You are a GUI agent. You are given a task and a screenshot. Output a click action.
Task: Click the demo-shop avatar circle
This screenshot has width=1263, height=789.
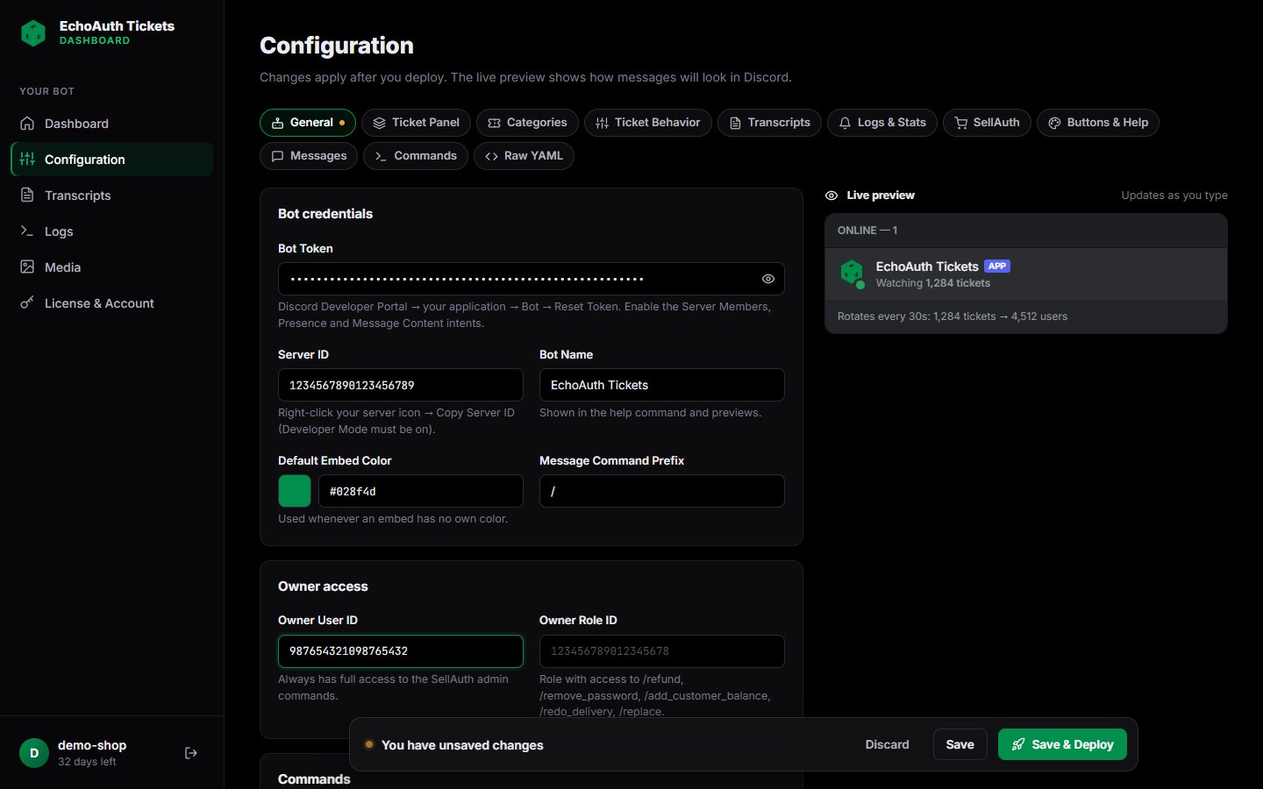click(x=34, y=753)
